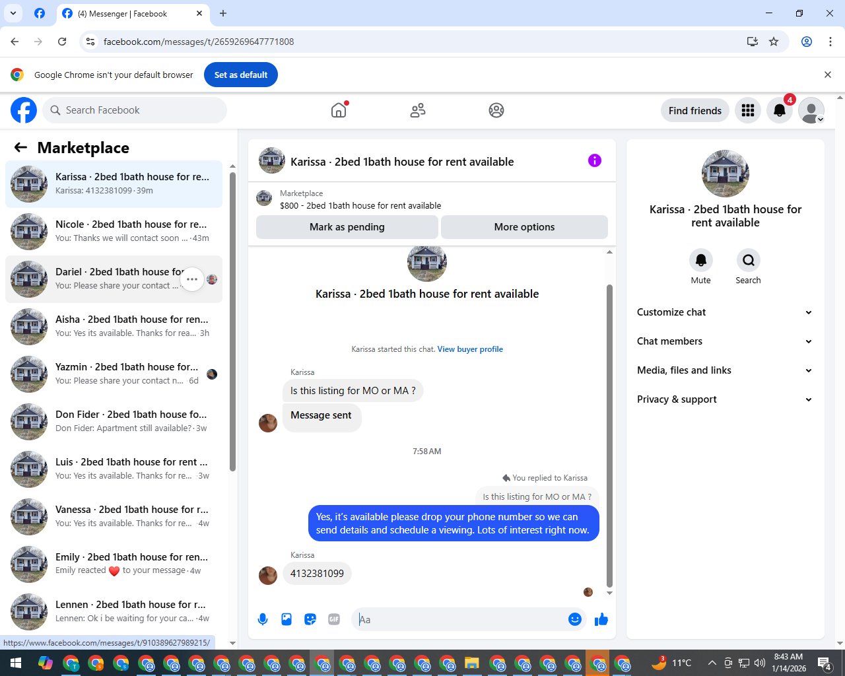Expand Customize chat section
Viewport: 845px width, 676px height.
[x=725, y=312]
